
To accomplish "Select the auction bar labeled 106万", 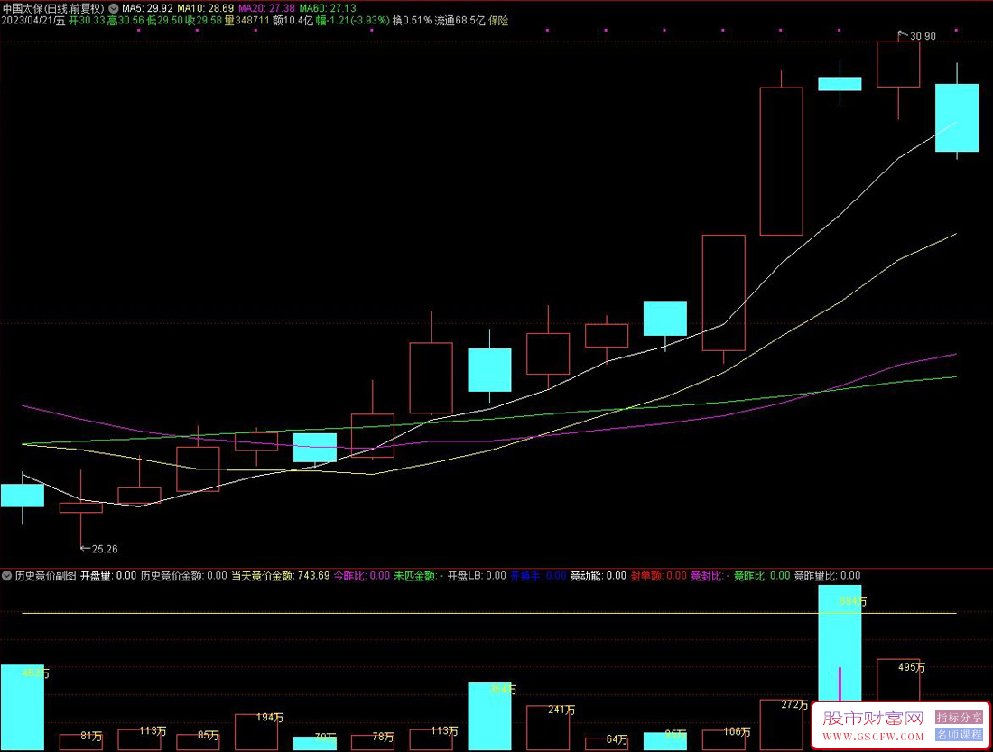I will 723,740.
